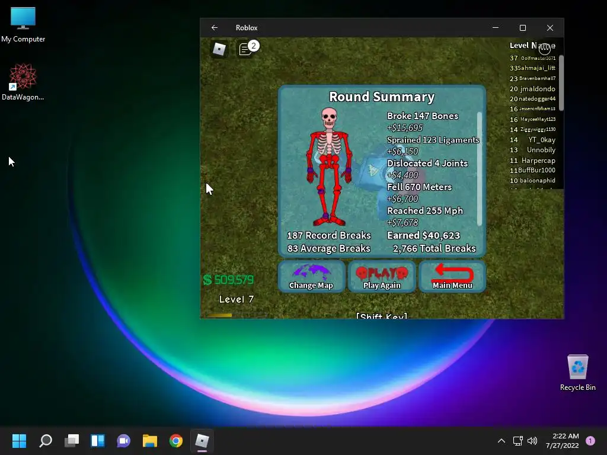Image resolution: width=607 pixels, height=455 pixels.
Task: Click the red skeleton injury figure
Action: [x=329, y=166]
